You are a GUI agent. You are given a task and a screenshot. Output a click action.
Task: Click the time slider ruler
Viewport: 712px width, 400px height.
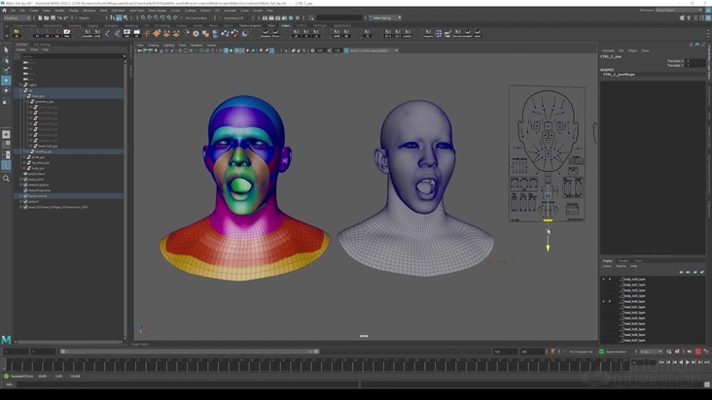click(x=316, y=365)
